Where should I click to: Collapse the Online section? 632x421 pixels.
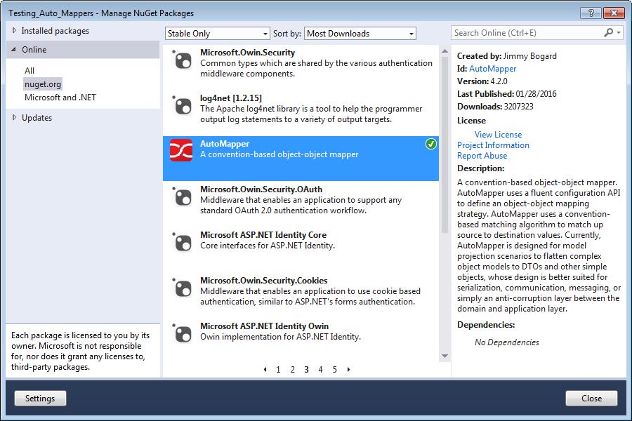pyautogui.click(x=14, y=50)
